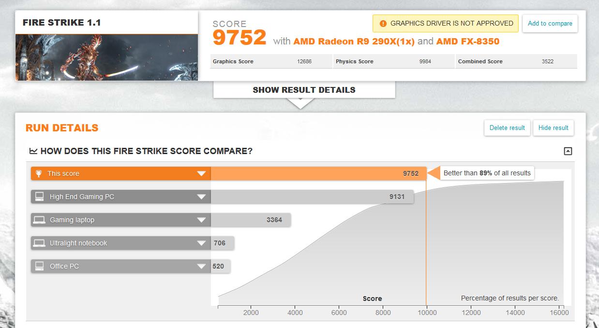
Task: Click the 10000 axis tick label
Action: point(427,313)
